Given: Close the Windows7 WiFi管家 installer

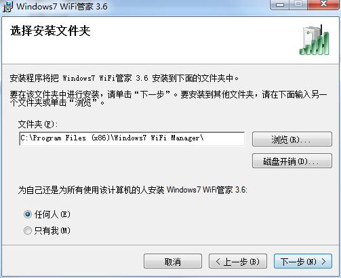Looking at the screenshot, I should click(324, 5).
